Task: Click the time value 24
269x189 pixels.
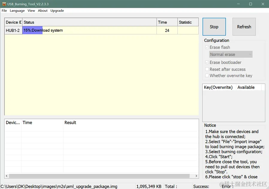Action: [167, 31]
